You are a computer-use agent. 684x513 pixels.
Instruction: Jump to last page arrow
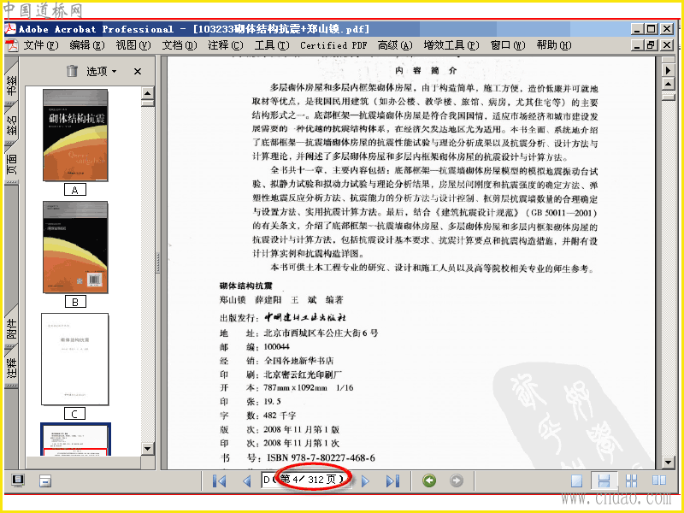click(x=392, y=481)
